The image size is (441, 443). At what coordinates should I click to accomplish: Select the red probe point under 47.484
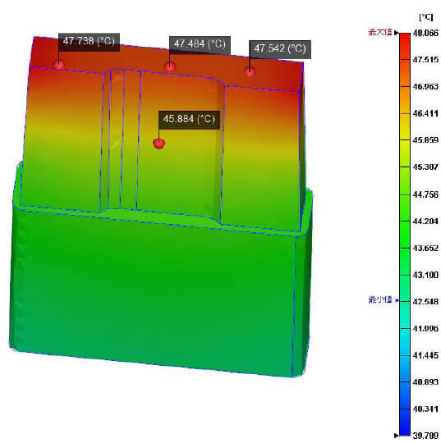[x=170, y=66]
